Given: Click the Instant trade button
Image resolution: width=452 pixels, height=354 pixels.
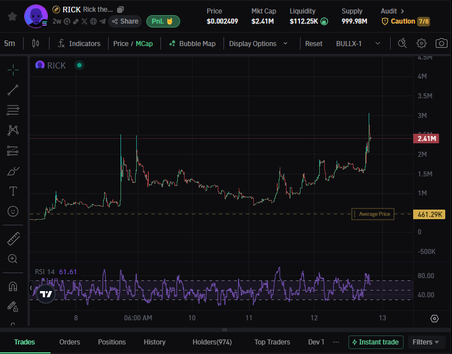Looking at the screenshot, I should 376,342.
